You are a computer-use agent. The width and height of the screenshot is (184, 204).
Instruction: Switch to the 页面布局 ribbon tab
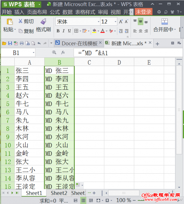37,12
